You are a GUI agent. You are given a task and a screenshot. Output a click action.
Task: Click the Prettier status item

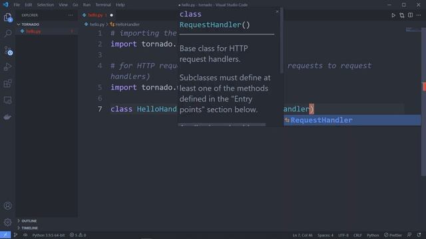tap(393, 235)
